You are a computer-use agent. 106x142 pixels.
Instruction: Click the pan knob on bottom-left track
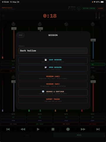point(14,77)
